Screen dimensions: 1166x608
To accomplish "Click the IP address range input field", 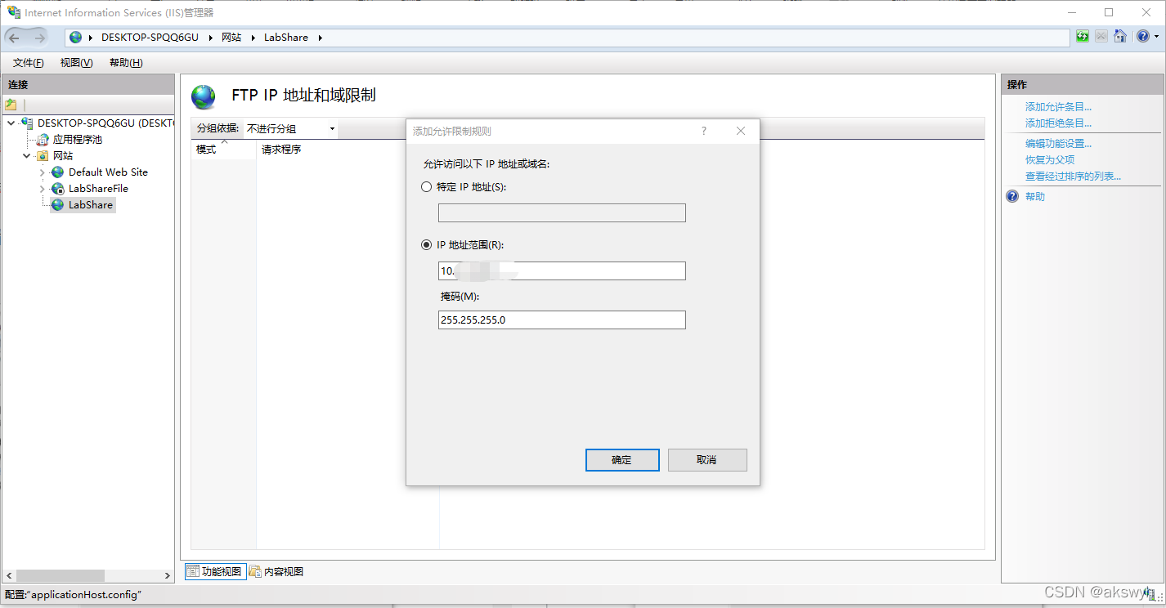I will point(562,271).
